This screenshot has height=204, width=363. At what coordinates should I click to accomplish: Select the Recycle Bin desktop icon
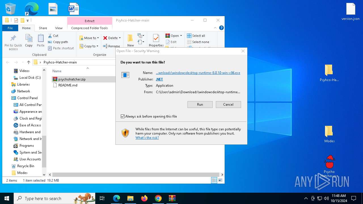(10, 9)
